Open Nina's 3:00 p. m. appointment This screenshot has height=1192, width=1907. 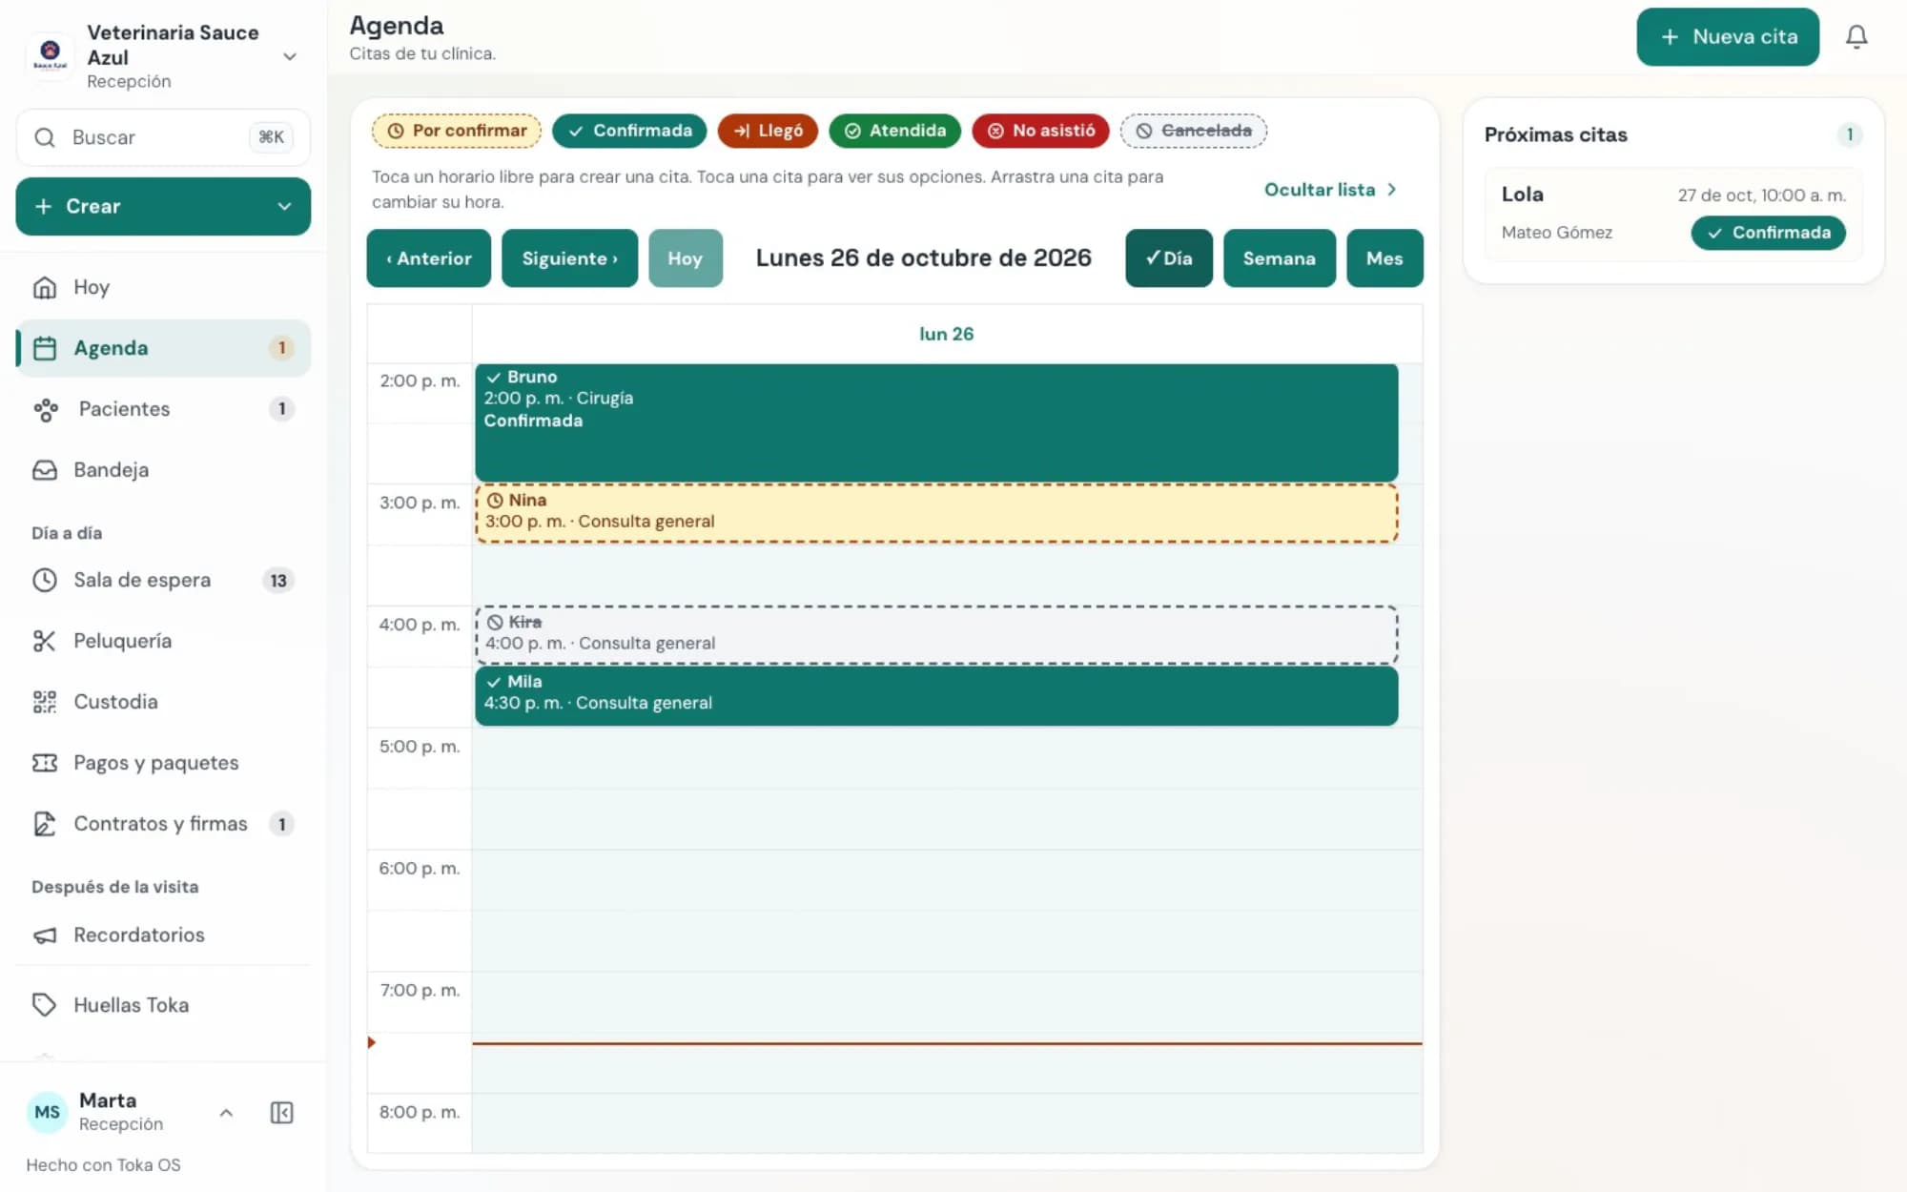(x=936, y=513)
